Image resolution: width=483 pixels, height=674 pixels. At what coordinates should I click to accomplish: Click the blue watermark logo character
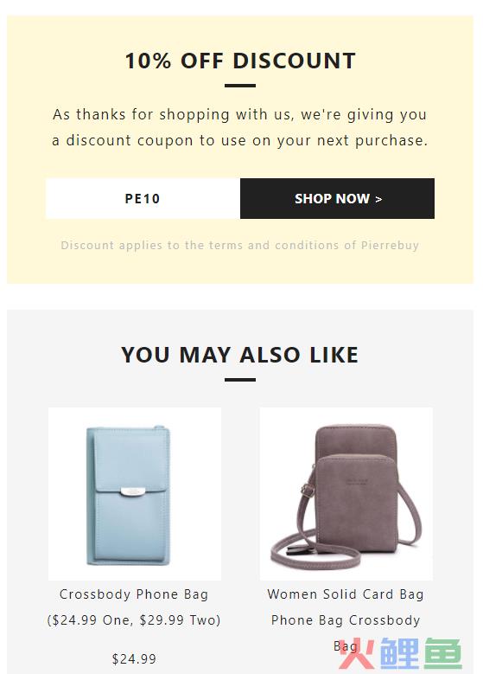click(399, 653)
